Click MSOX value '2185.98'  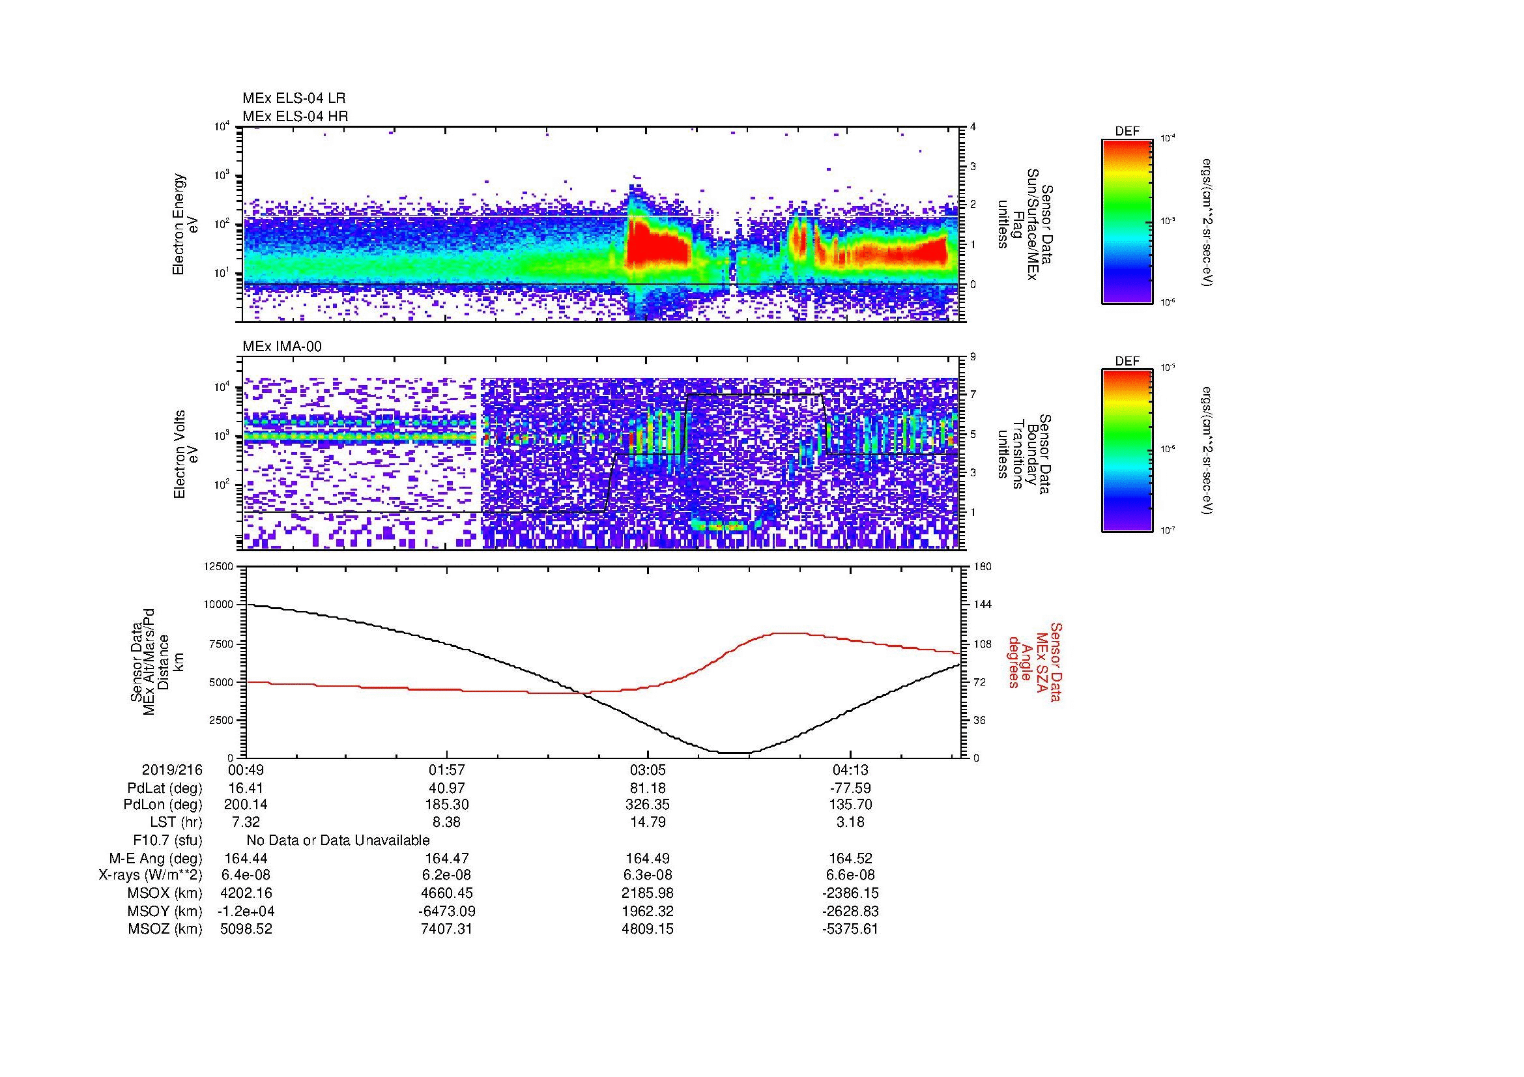(648, 894)
